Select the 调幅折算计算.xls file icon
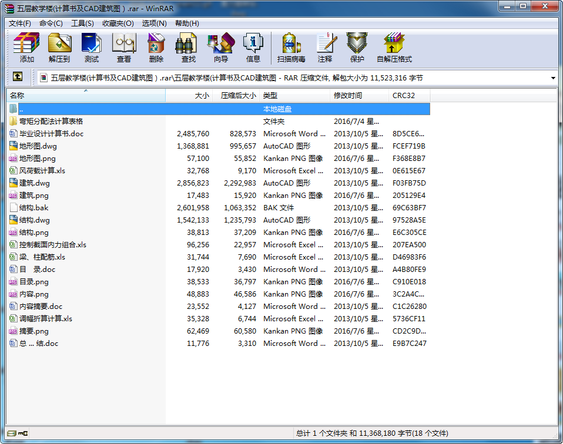The height and width of the screenshot is (444, 563). [x=13, y=318]
